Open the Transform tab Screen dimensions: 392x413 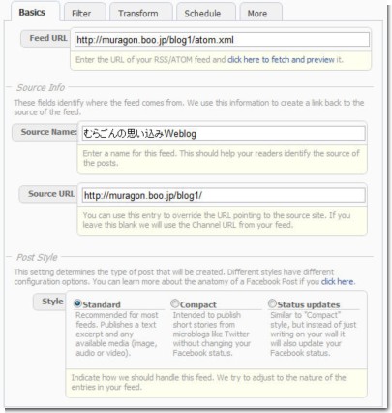click(141, 13)
